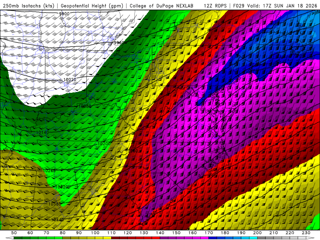Click the 10080 height contour label
This screenshot has height=240, width=320.
point(85,106)
